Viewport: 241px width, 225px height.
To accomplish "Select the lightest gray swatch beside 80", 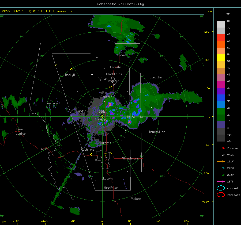I will pos(221,24).
